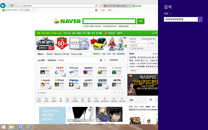Open the YTN newsstand thumbnail

[117, 83]
